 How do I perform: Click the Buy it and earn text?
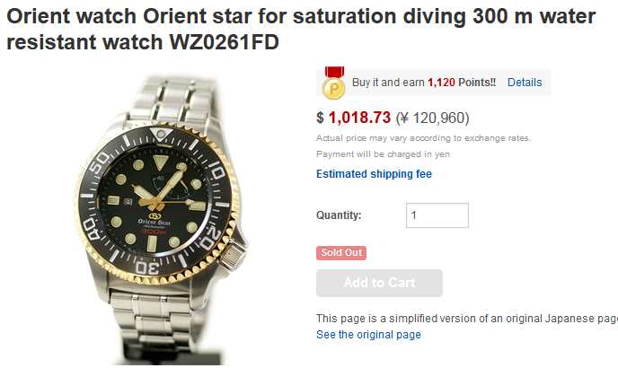[x=388, y=83]
